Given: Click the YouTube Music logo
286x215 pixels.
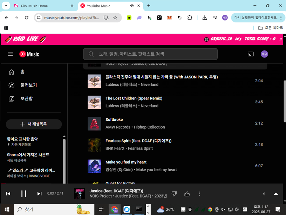Looking at the screenshot, I should pyautogui.click(x=29, y=54).
